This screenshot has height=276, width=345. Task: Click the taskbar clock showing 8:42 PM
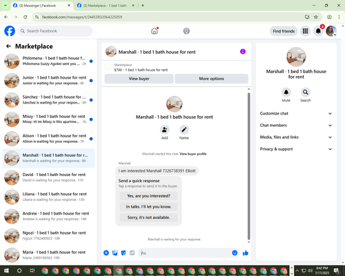(x=322, y=270)
